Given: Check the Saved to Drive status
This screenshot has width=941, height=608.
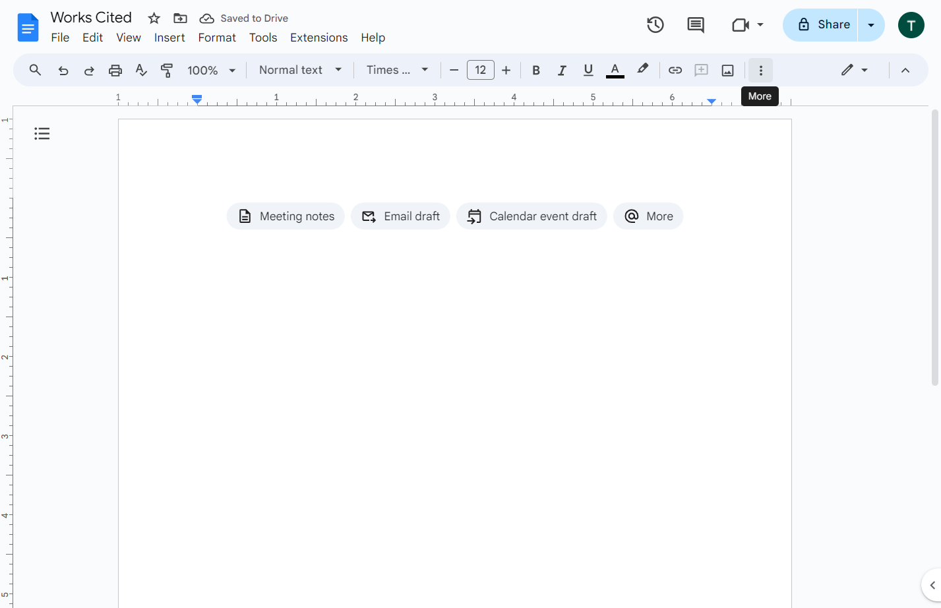Looking at the screenshot, I should coord(244,18).
